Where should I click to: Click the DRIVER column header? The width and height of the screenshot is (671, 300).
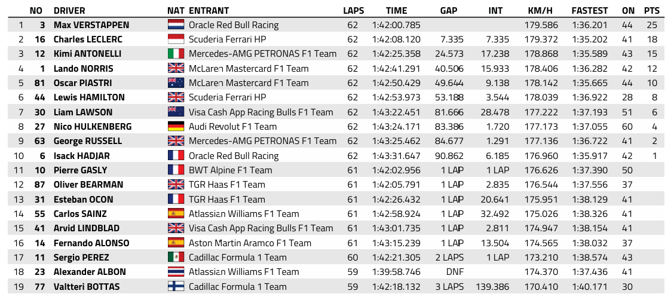[x=69, y=11]
